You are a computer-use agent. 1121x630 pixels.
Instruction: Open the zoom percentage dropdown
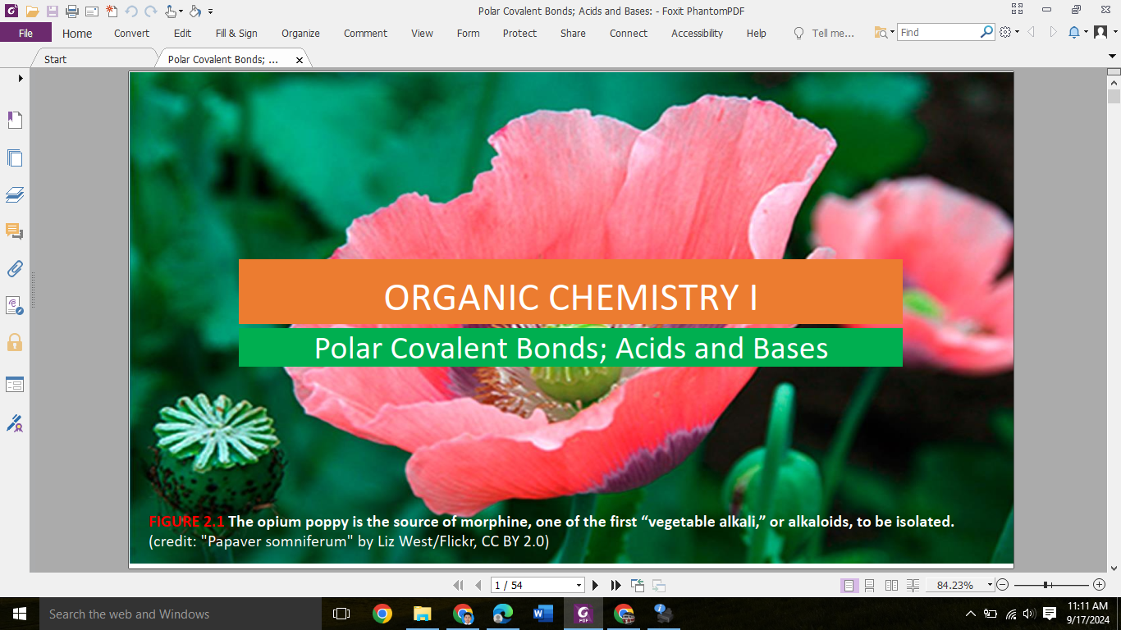(x=990, y=585)
